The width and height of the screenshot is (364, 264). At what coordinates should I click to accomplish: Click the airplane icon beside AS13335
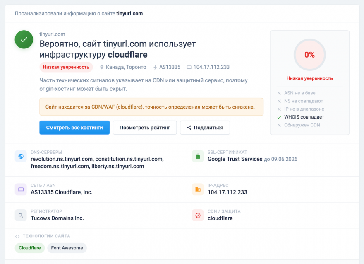click(x=155, y=68)
